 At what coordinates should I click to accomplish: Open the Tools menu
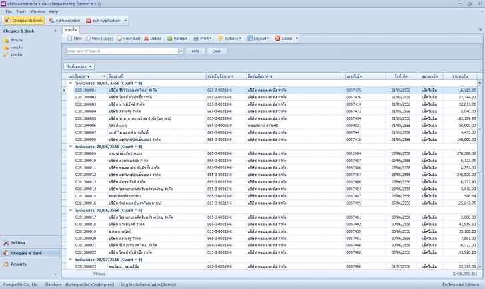(21, 11)
